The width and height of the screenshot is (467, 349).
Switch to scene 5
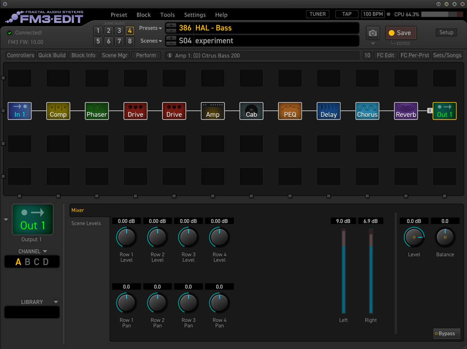coord(98,41)
